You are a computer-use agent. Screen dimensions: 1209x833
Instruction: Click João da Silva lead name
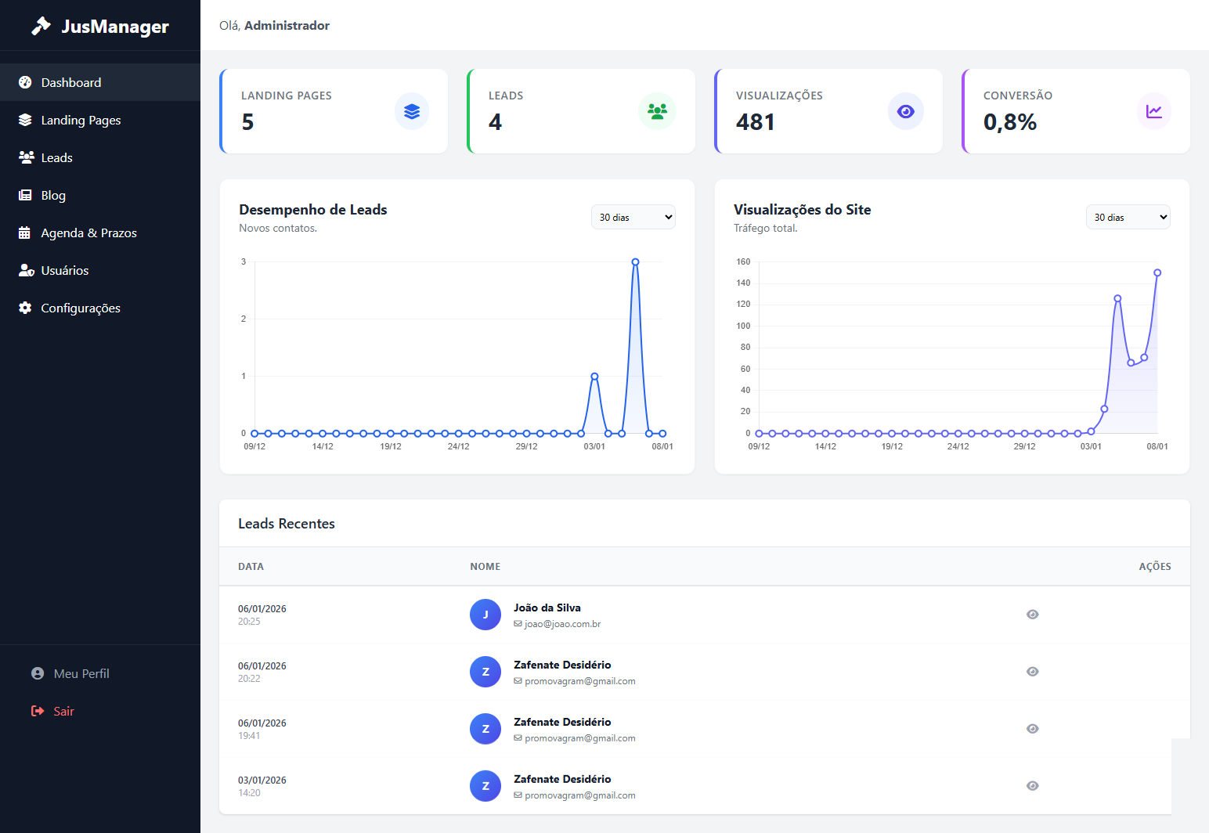[x=547, y=608]
